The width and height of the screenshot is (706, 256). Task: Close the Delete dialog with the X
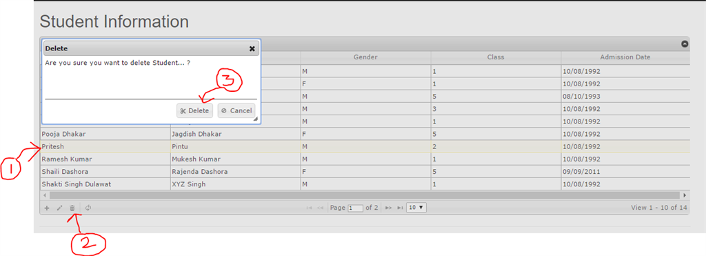pos(252,49)
